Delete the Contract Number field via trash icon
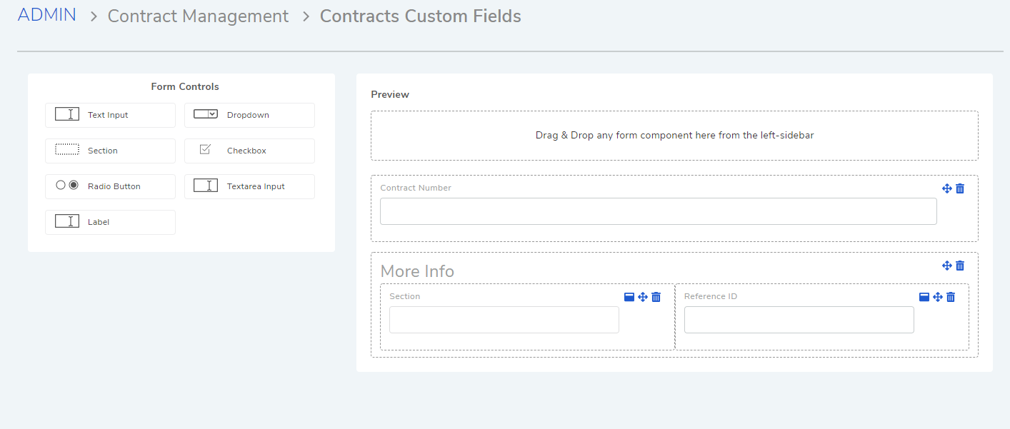This screenshot has width=1010, height=429. tap(960, 188)
